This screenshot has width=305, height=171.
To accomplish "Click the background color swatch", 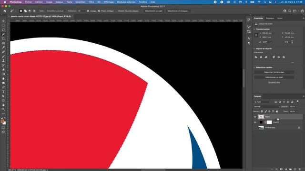I will click(x=4, y=123).
